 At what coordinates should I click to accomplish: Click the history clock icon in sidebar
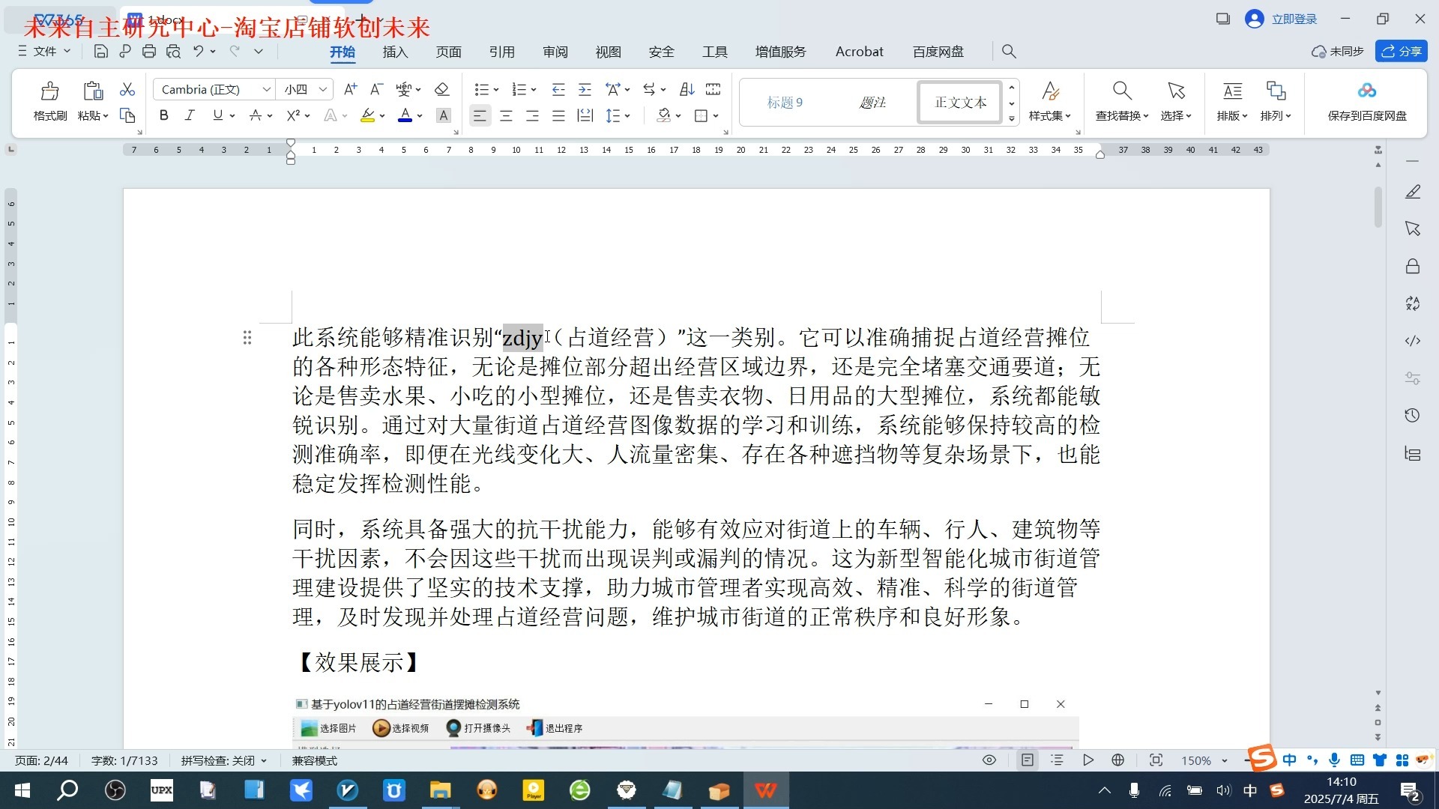coord(1413,416)
